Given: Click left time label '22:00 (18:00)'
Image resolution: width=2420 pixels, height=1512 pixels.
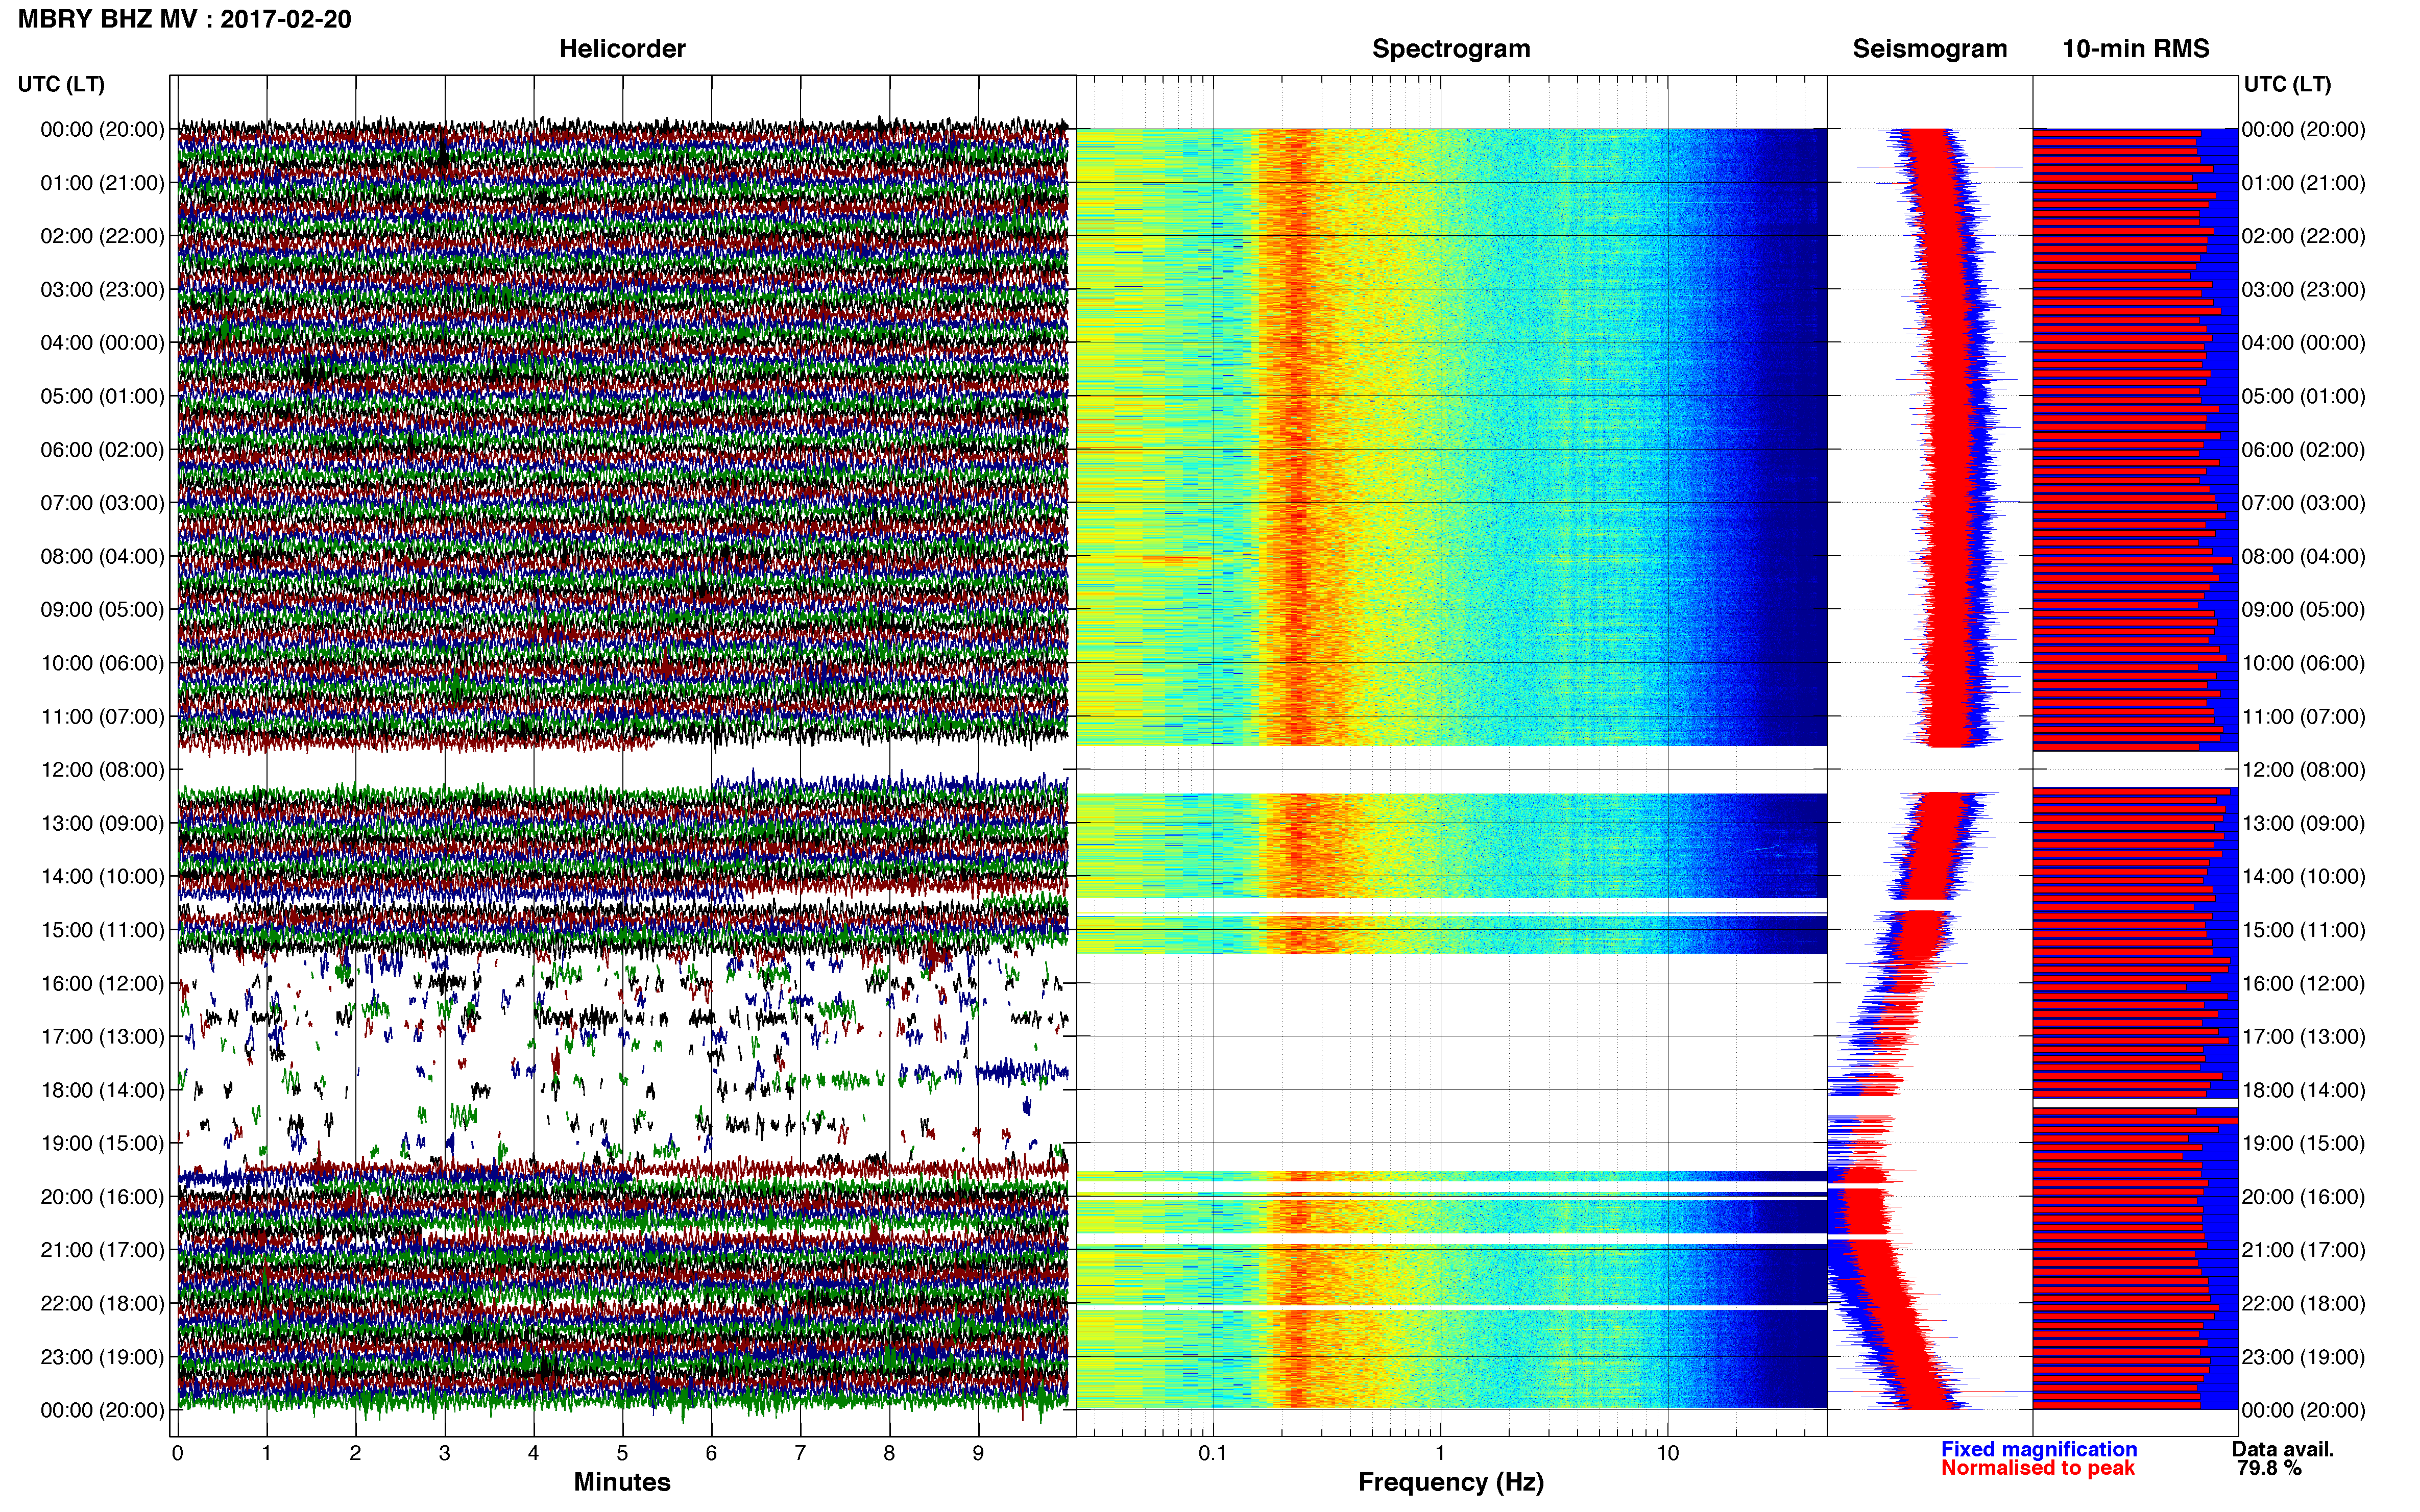Looking at the screenshot, I should [102, 1304].
